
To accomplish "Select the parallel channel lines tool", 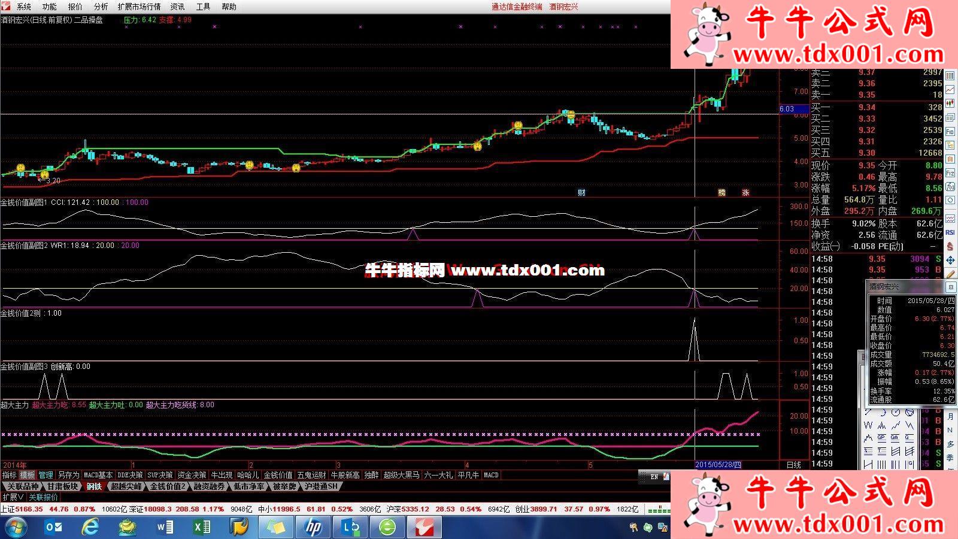I will point(896,451).
